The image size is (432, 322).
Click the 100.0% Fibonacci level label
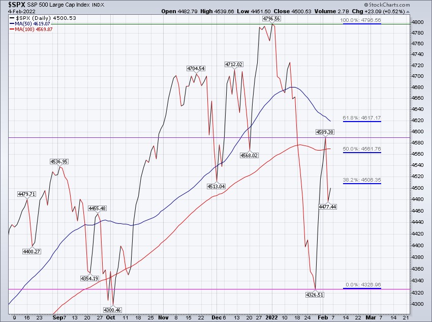point(360,20)
